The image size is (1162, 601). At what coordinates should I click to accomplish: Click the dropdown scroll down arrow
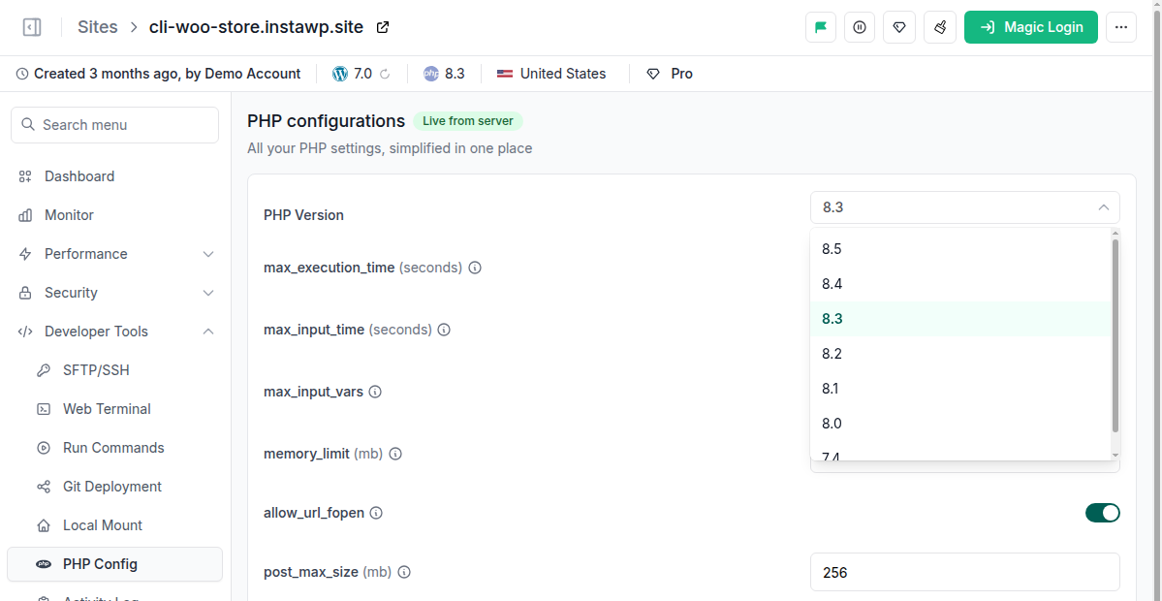click(1115, 455)
